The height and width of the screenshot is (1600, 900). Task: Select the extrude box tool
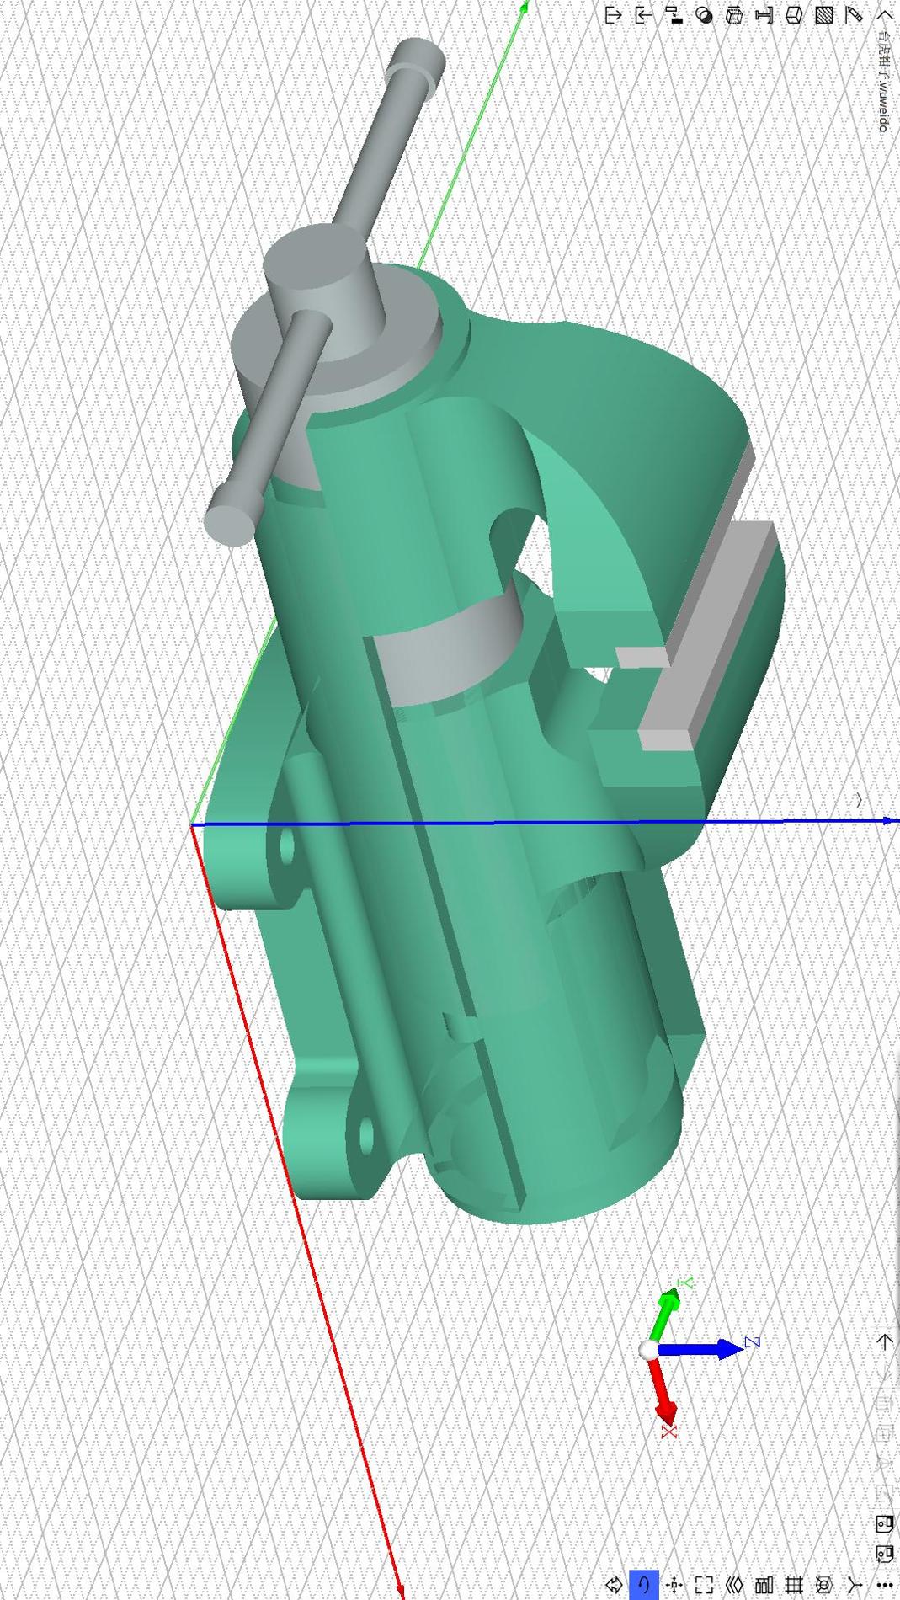pos(734,15)
